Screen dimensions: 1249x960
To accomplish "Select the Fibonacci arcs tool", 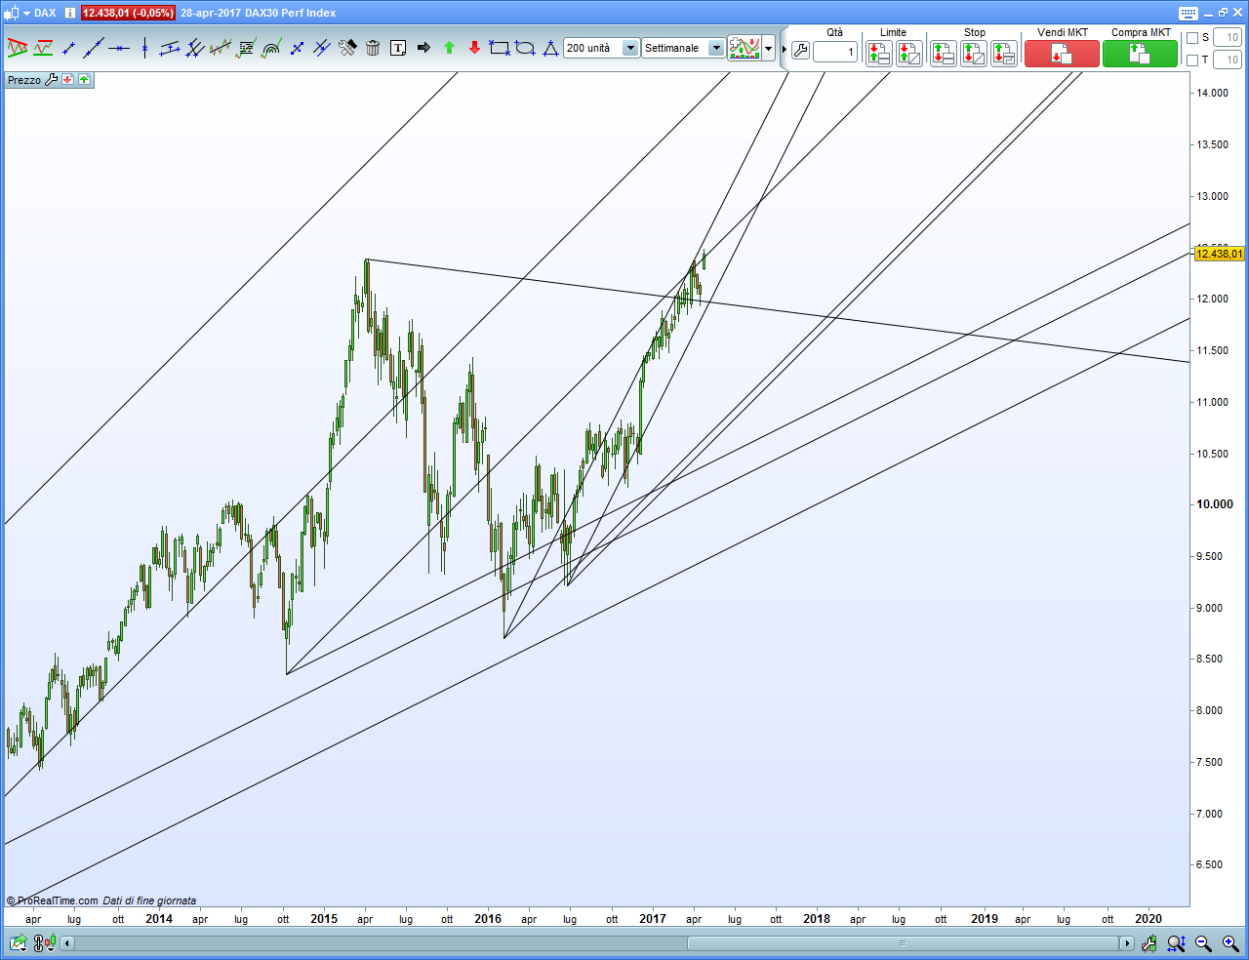I will point(271,48).
